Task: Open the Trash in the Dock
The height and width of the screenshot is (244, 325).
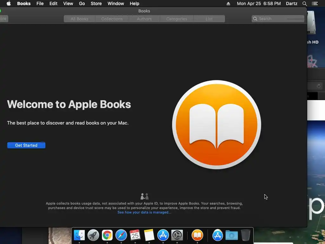Action: [x=246, y=235]
